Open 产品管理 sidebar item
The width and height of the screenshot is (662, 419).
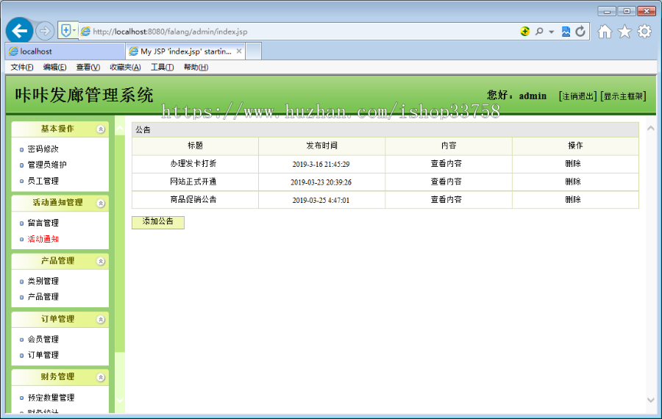point(43,297)
